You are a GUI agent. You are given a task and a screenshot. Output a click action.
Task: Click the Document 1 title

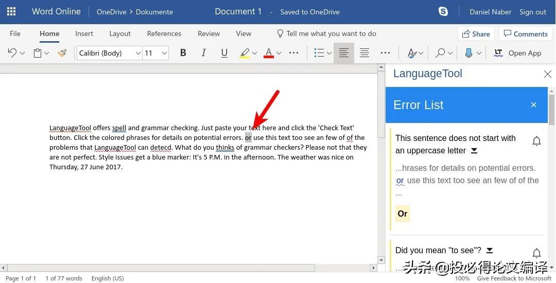pos(238,11)
